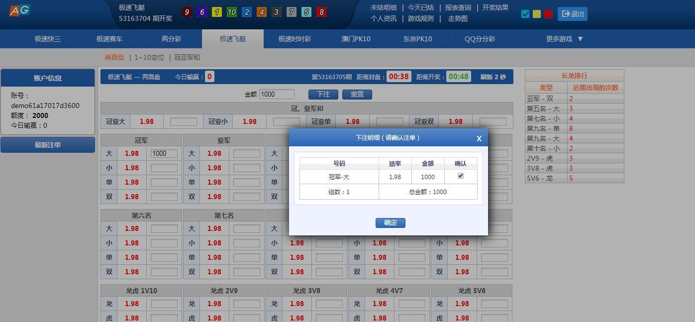695x322 pixels.
Task: Open the 开奖结果 link
Action: tap(495, 7)
